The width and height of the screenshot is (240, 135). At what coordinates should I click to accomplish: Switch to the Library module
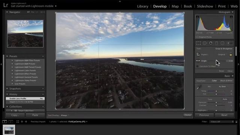click(x=142, y=6)
